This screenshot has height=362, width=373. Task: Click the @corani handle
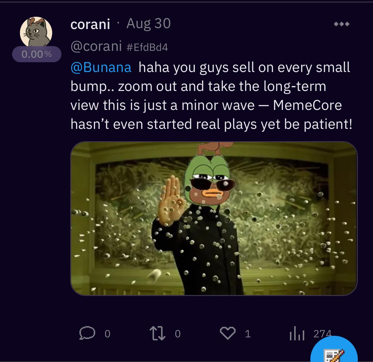point(96,46)
